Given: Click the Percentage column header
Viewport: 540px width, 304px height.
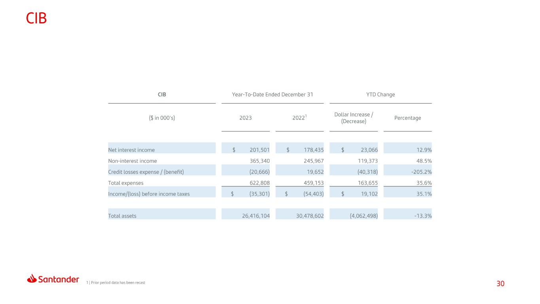Looking at the screenshot, I should tap(408, 118).
